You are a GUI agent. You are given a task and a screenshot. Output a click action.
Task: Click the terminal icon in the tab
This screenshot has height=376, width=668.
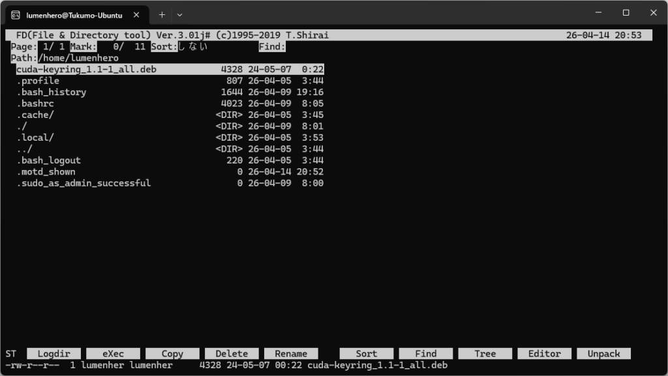[x=15, y=14]
